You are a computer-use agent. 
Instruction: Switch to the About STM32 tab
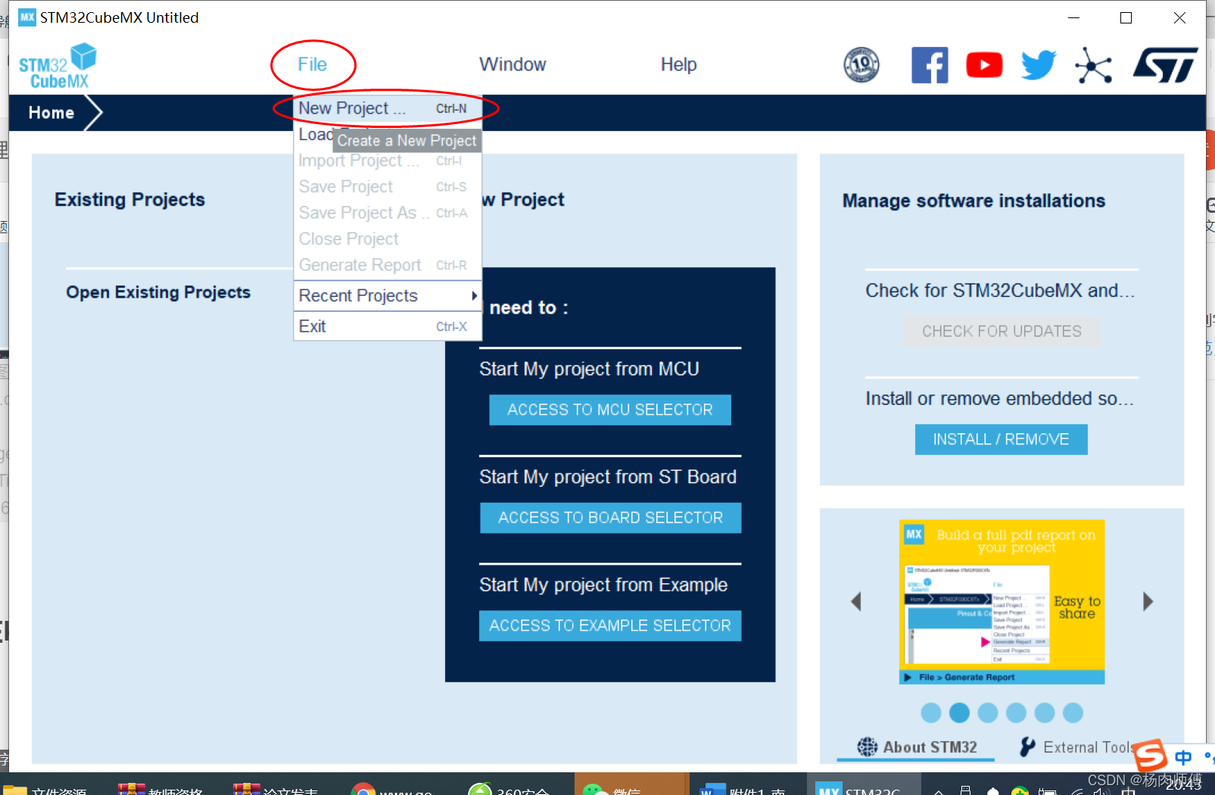point(917,747)
